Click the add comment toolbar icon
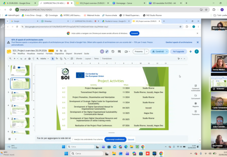 [72, 59]
